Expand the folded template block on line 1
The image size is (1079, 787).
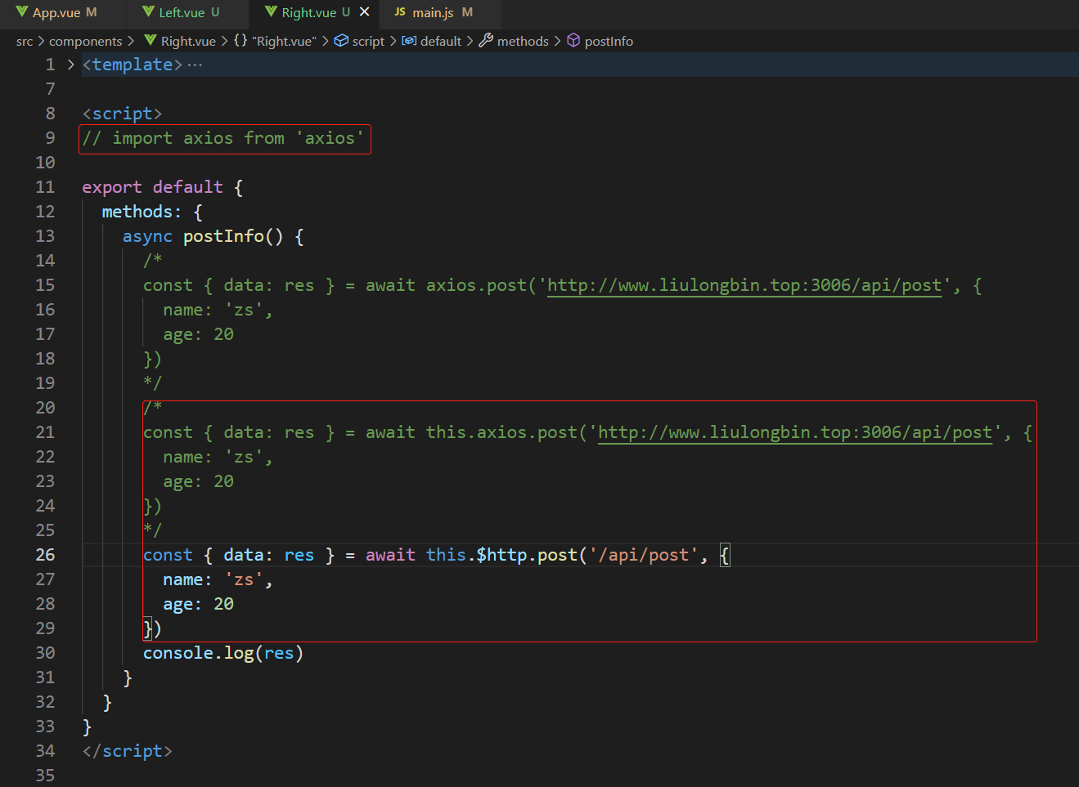[71, 65]
